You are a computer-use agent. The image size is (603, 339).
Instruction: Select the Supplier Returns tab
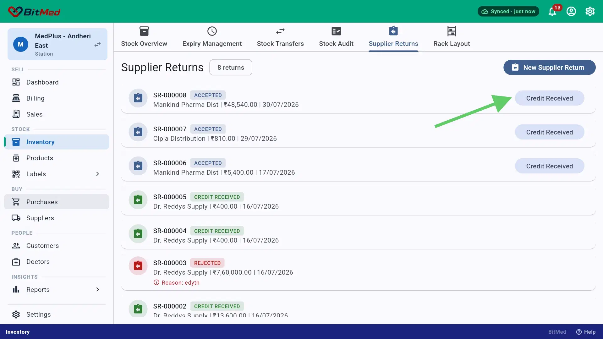click(393, 37)
